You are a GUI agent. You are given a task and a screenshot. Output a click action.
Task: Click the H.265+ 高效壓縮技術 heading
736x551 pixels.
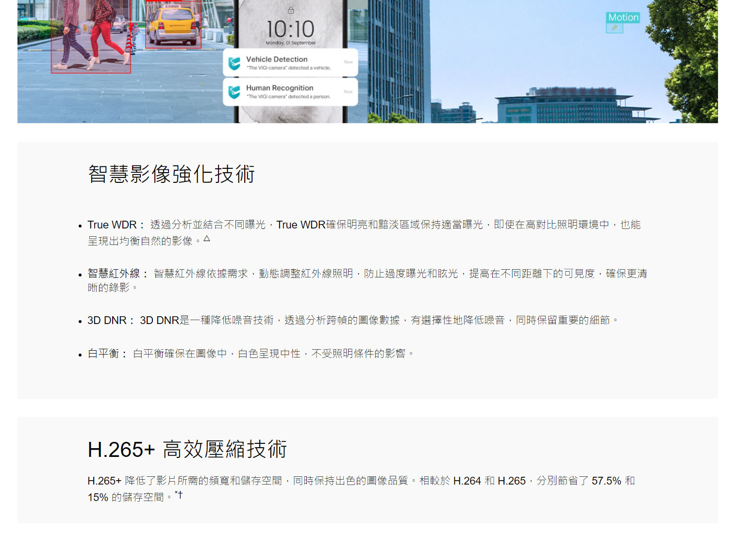click(187, 449)
